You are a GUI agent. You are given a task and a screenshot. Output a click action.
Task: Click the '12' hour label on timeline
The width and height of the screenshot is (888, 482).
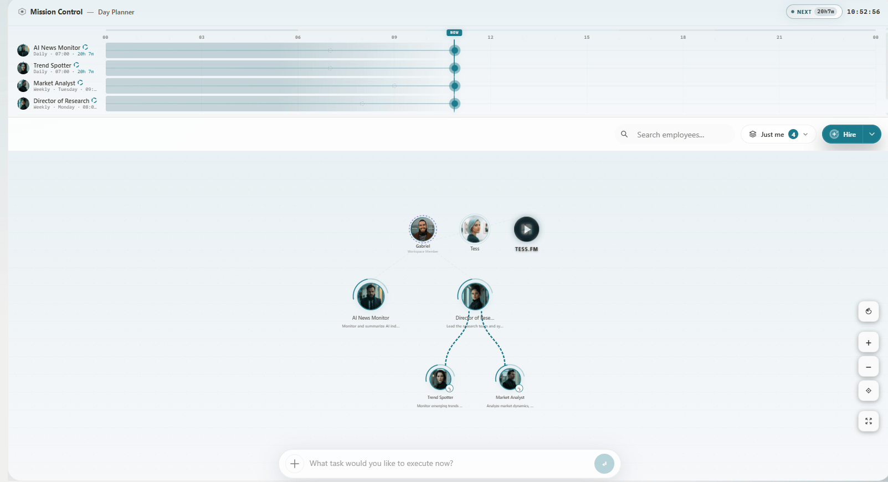coord(490,37)
